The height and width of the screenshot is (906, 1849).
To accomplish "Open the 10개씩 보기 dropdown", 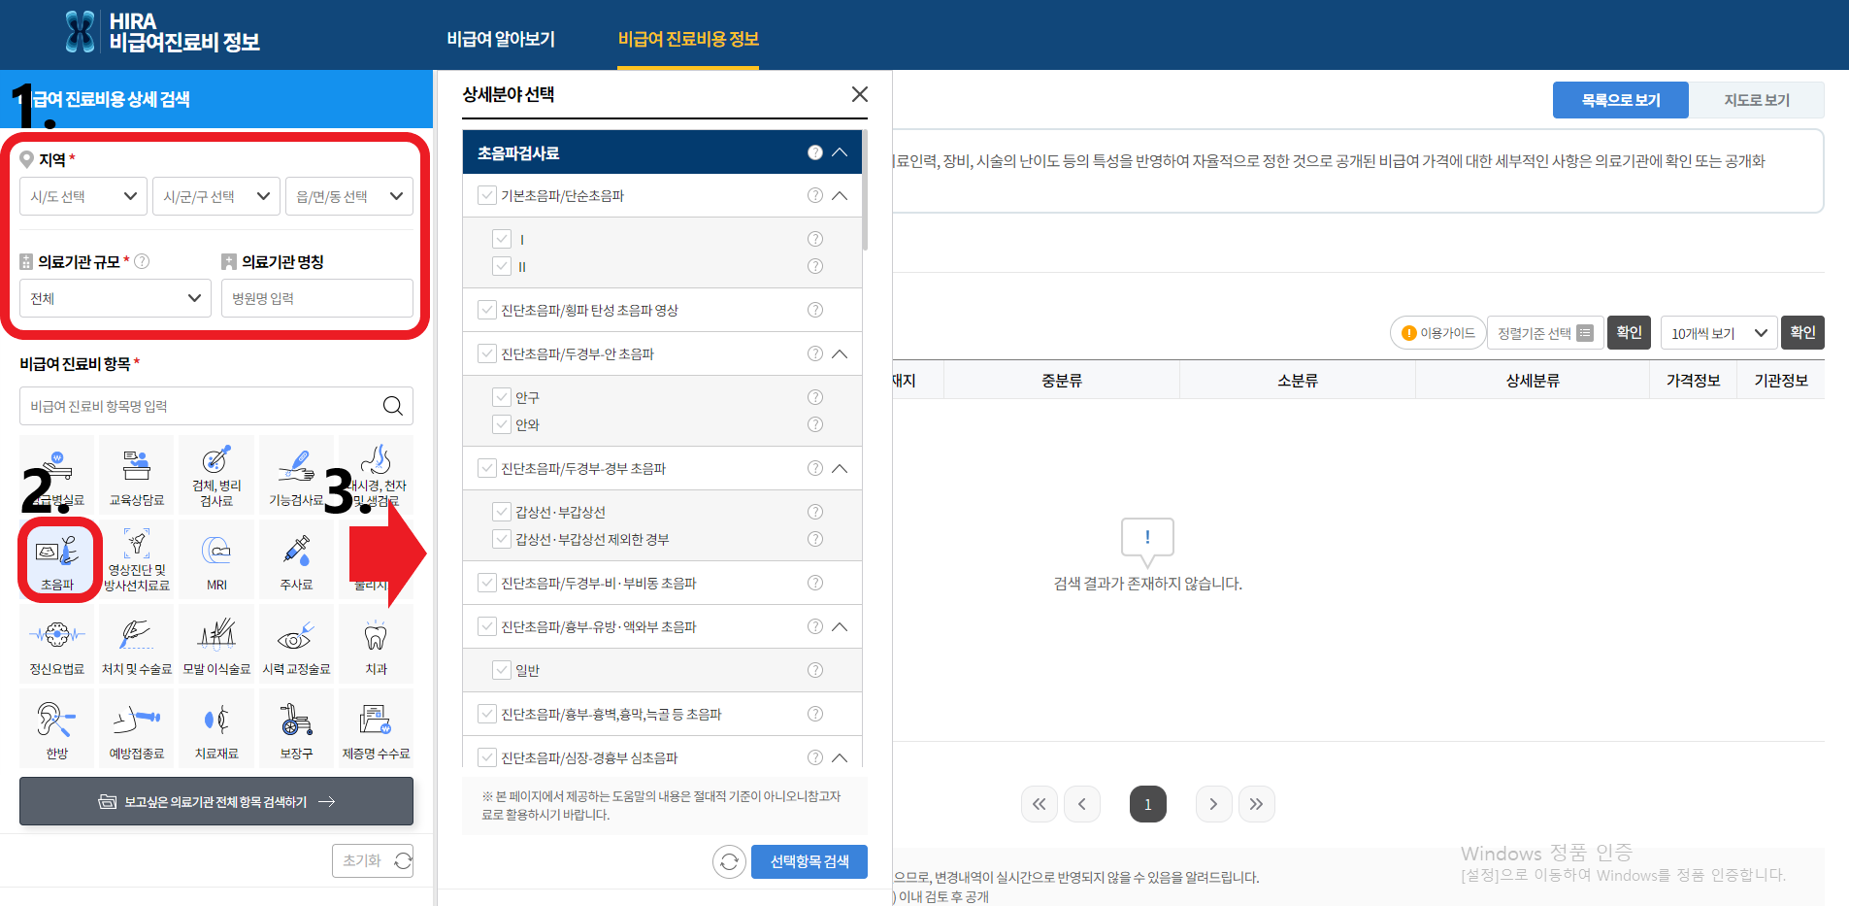I will tap(1719, 333).
